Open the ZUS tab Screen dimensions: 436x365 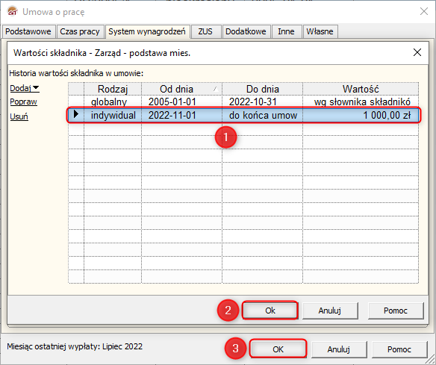[205, 31]
